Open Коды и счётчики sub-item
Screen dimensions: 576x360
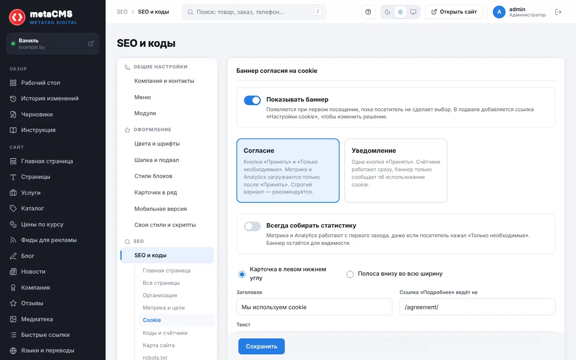tap(165, 333)
